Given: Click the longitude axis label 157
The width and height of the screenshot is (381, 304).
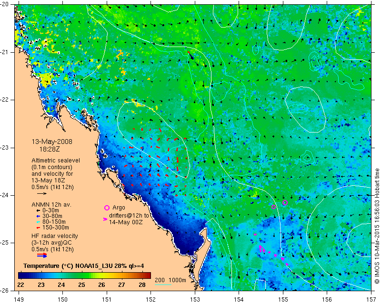Looking at the screenshot, I should pos(371,300).
